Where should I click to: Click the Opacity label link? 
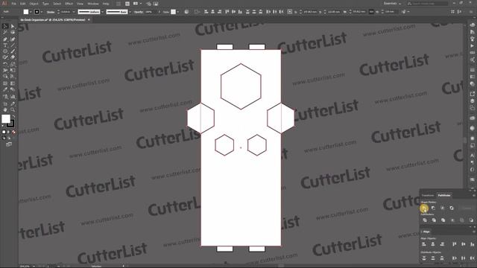pos(139,12)
